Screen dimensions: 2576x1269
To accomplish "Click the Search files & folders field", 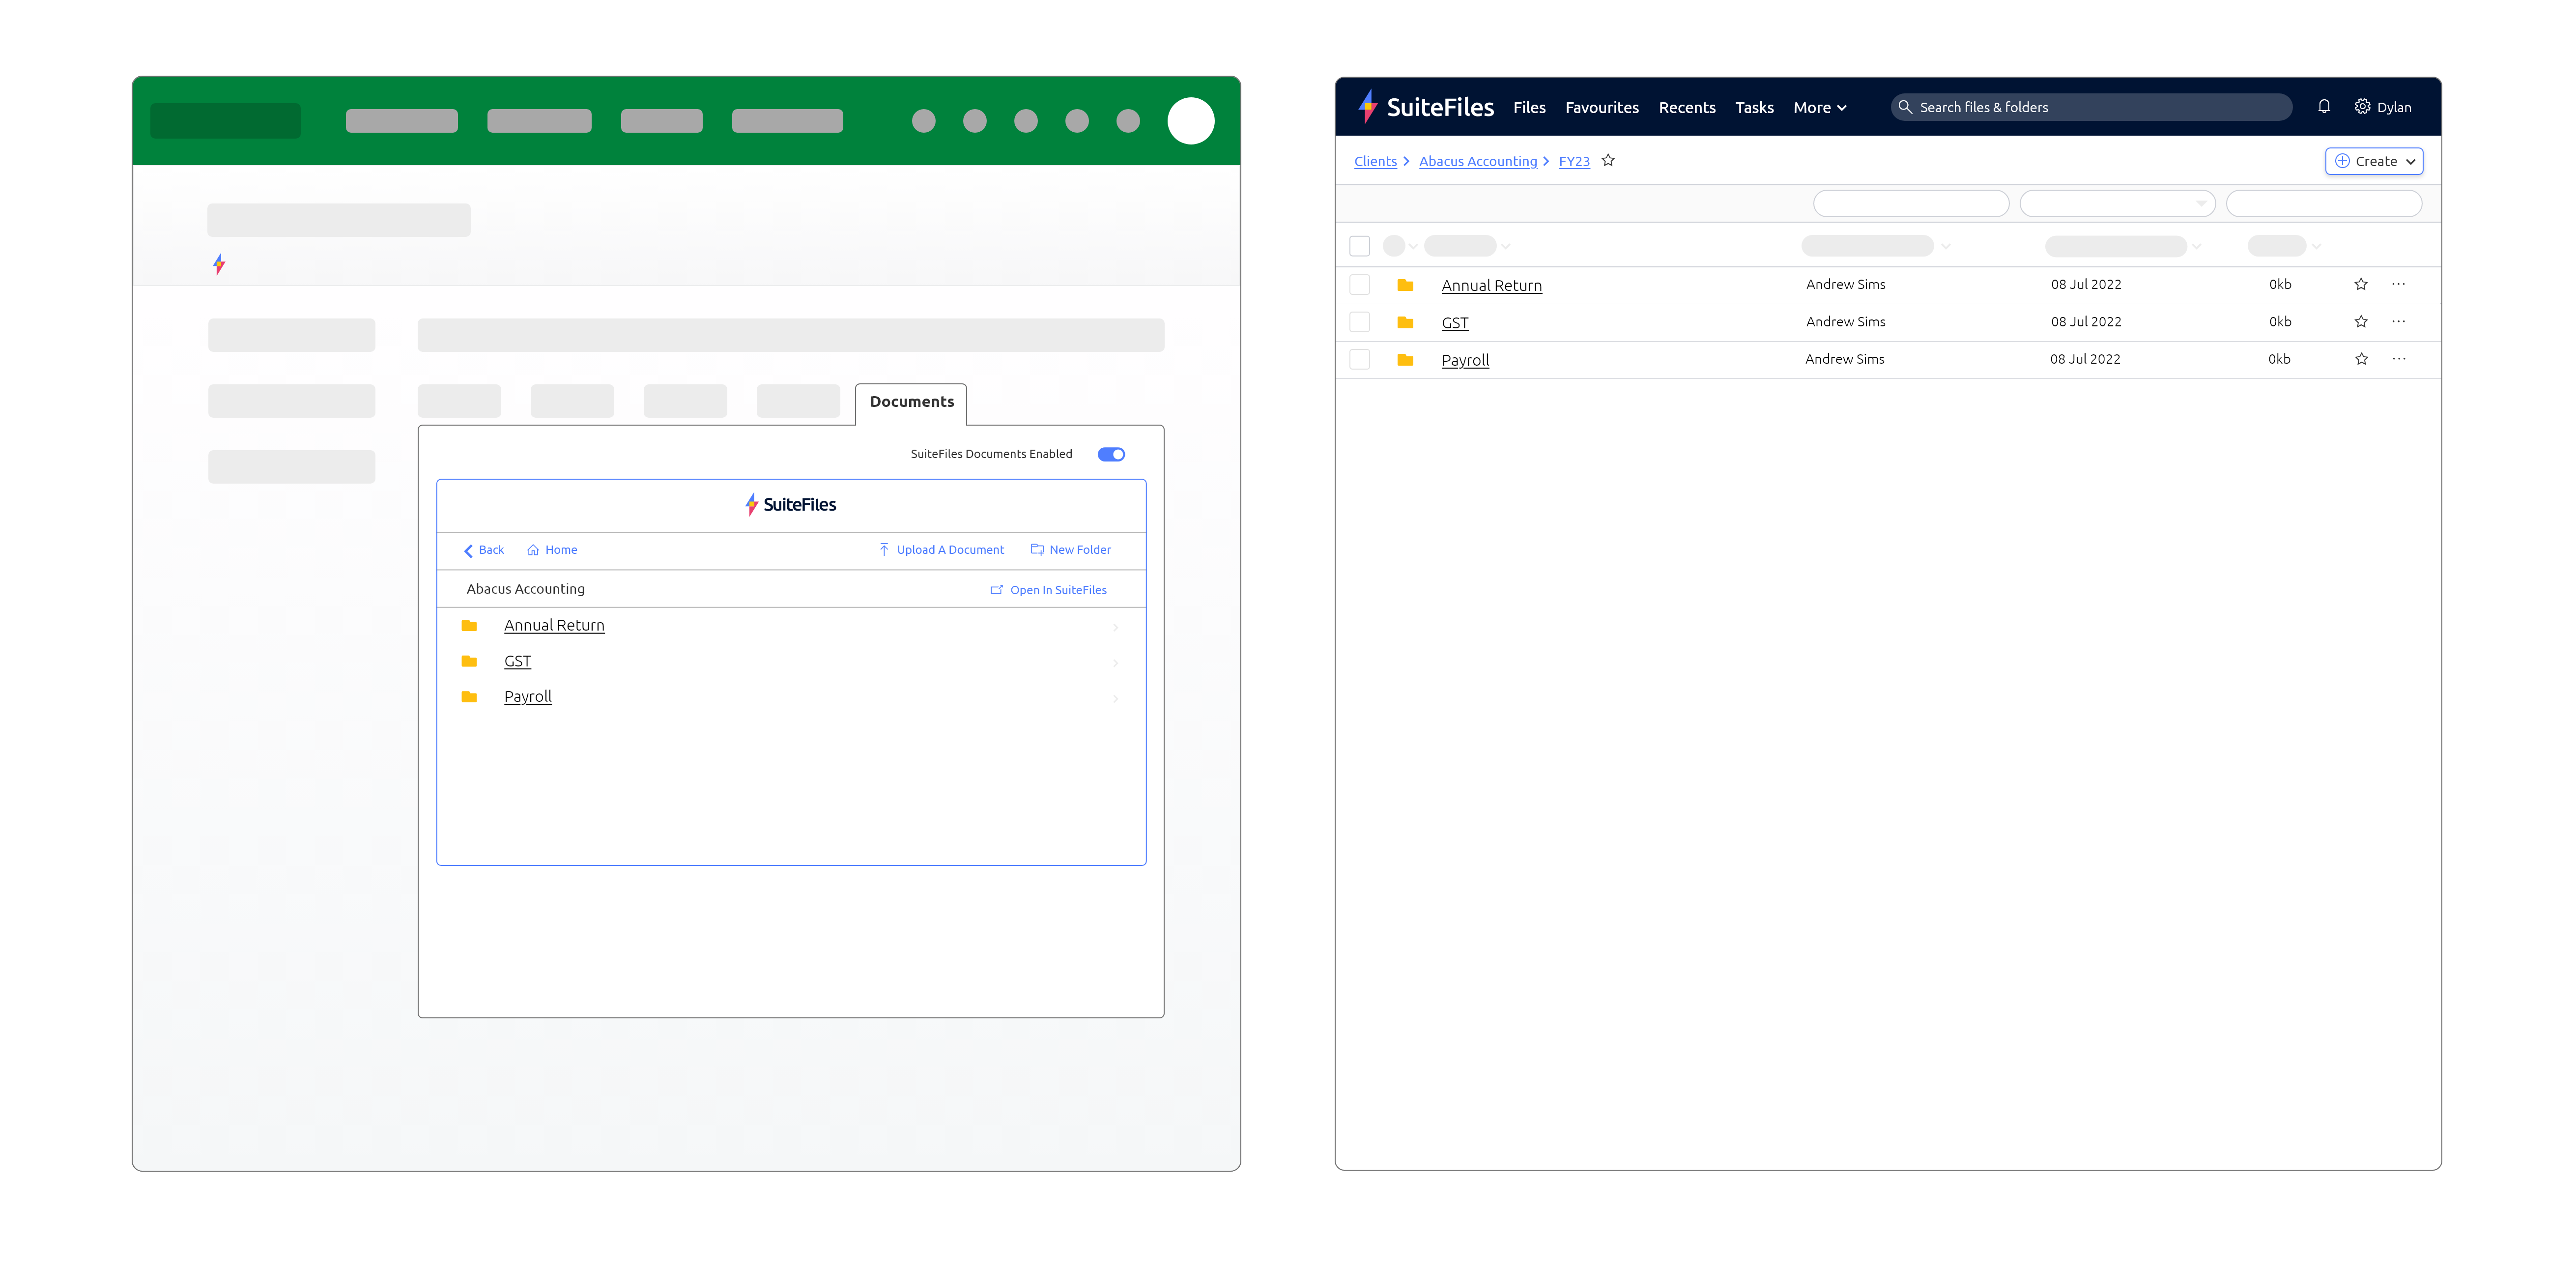I will [x=2090, y=106].
